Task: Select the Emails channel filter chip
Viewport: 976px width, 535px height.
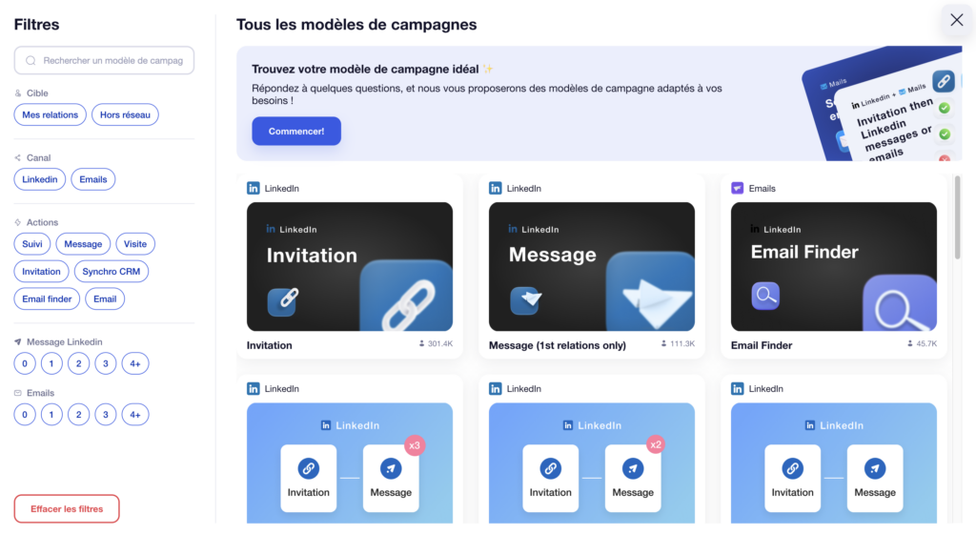Action: pyautogui.click(x=93, y=179)
